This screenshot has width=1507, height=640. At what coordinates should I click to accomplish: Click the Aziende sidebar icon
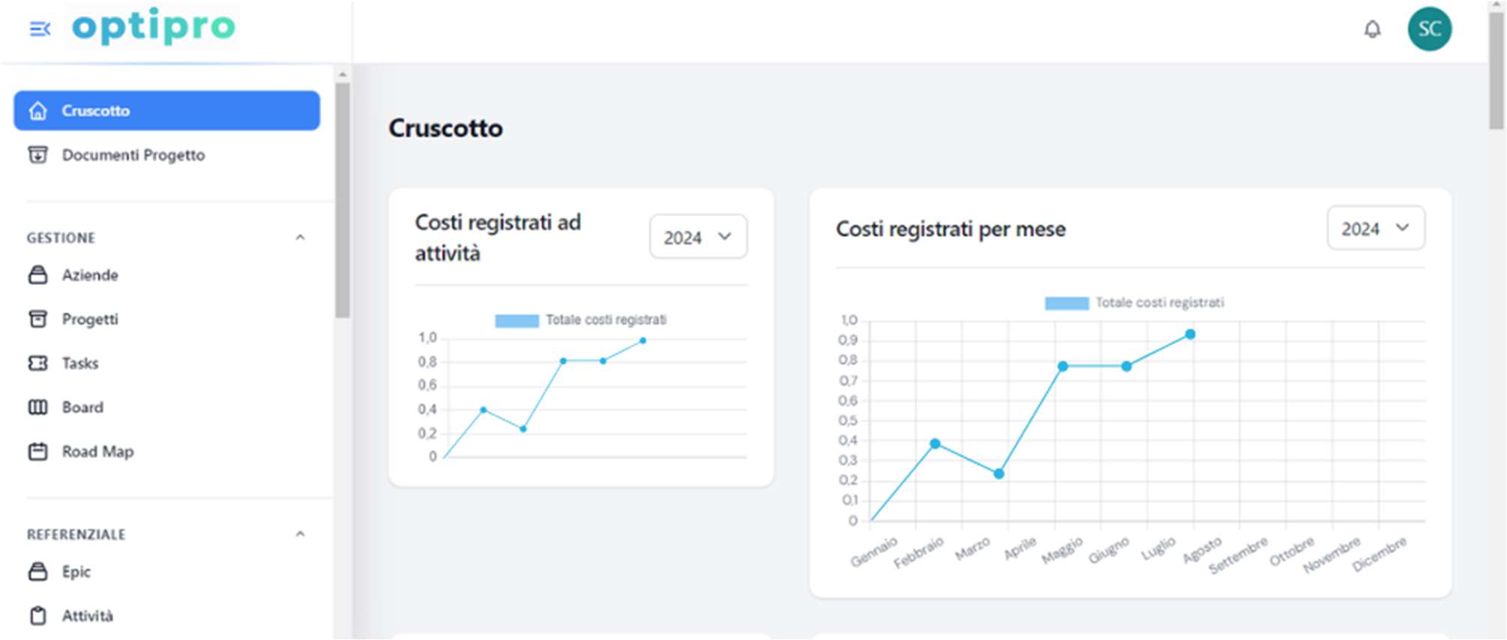(x=37, y=275)
